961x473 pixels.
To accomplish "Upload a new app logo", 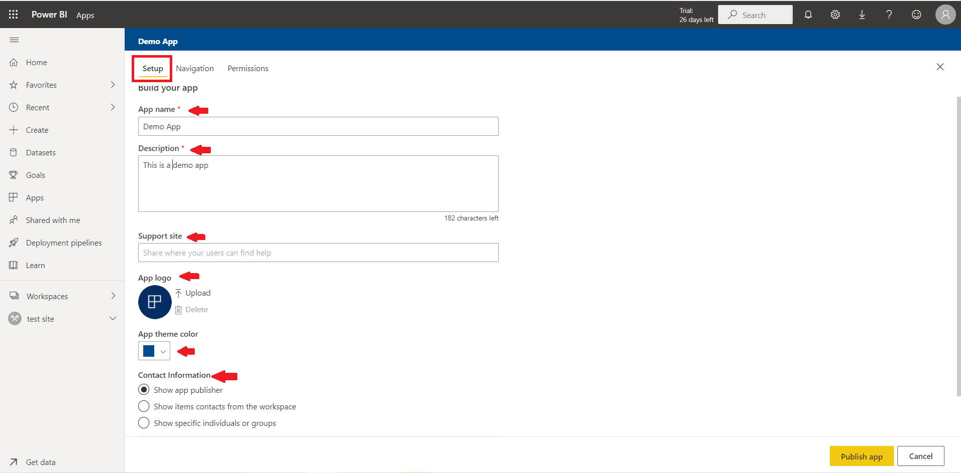I will point(197,293).
